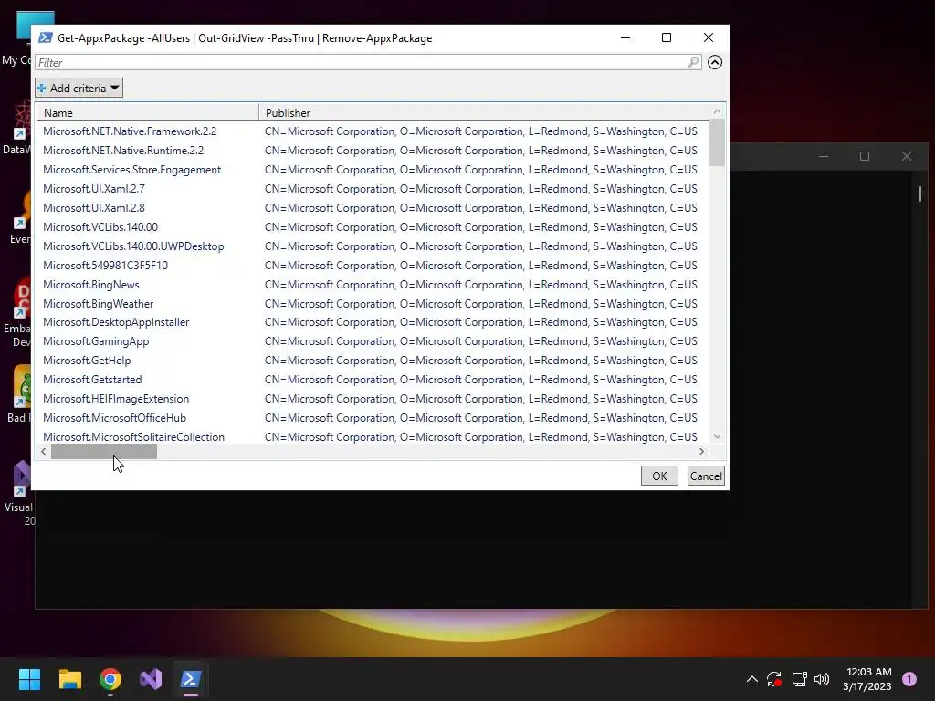Click the vertical scrollbar thumb
Image resolution: width=935 pixels, height=701 pixels.
coord(718,142)
